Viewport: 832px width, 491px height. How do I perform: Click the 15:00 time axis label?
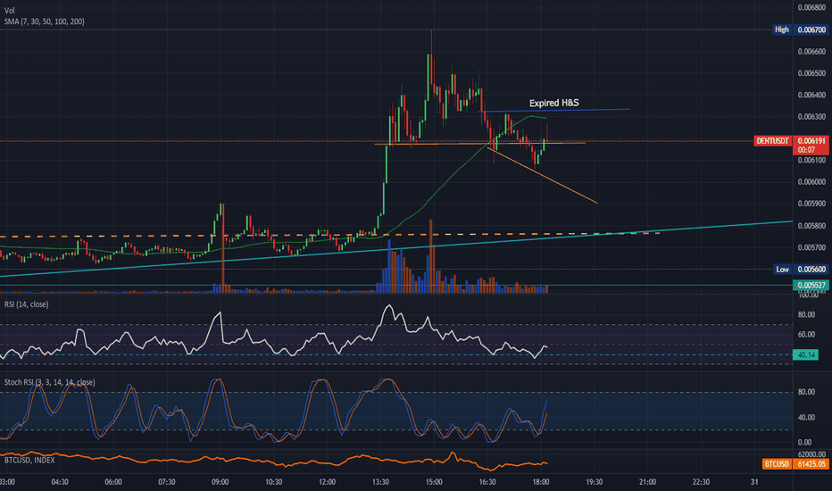coord(434,482)
